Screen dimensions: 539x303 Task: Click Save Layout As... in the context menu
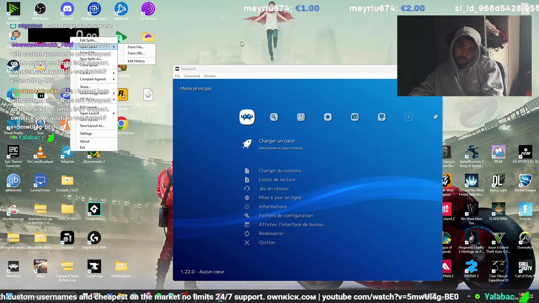click(x=92, y=126)
